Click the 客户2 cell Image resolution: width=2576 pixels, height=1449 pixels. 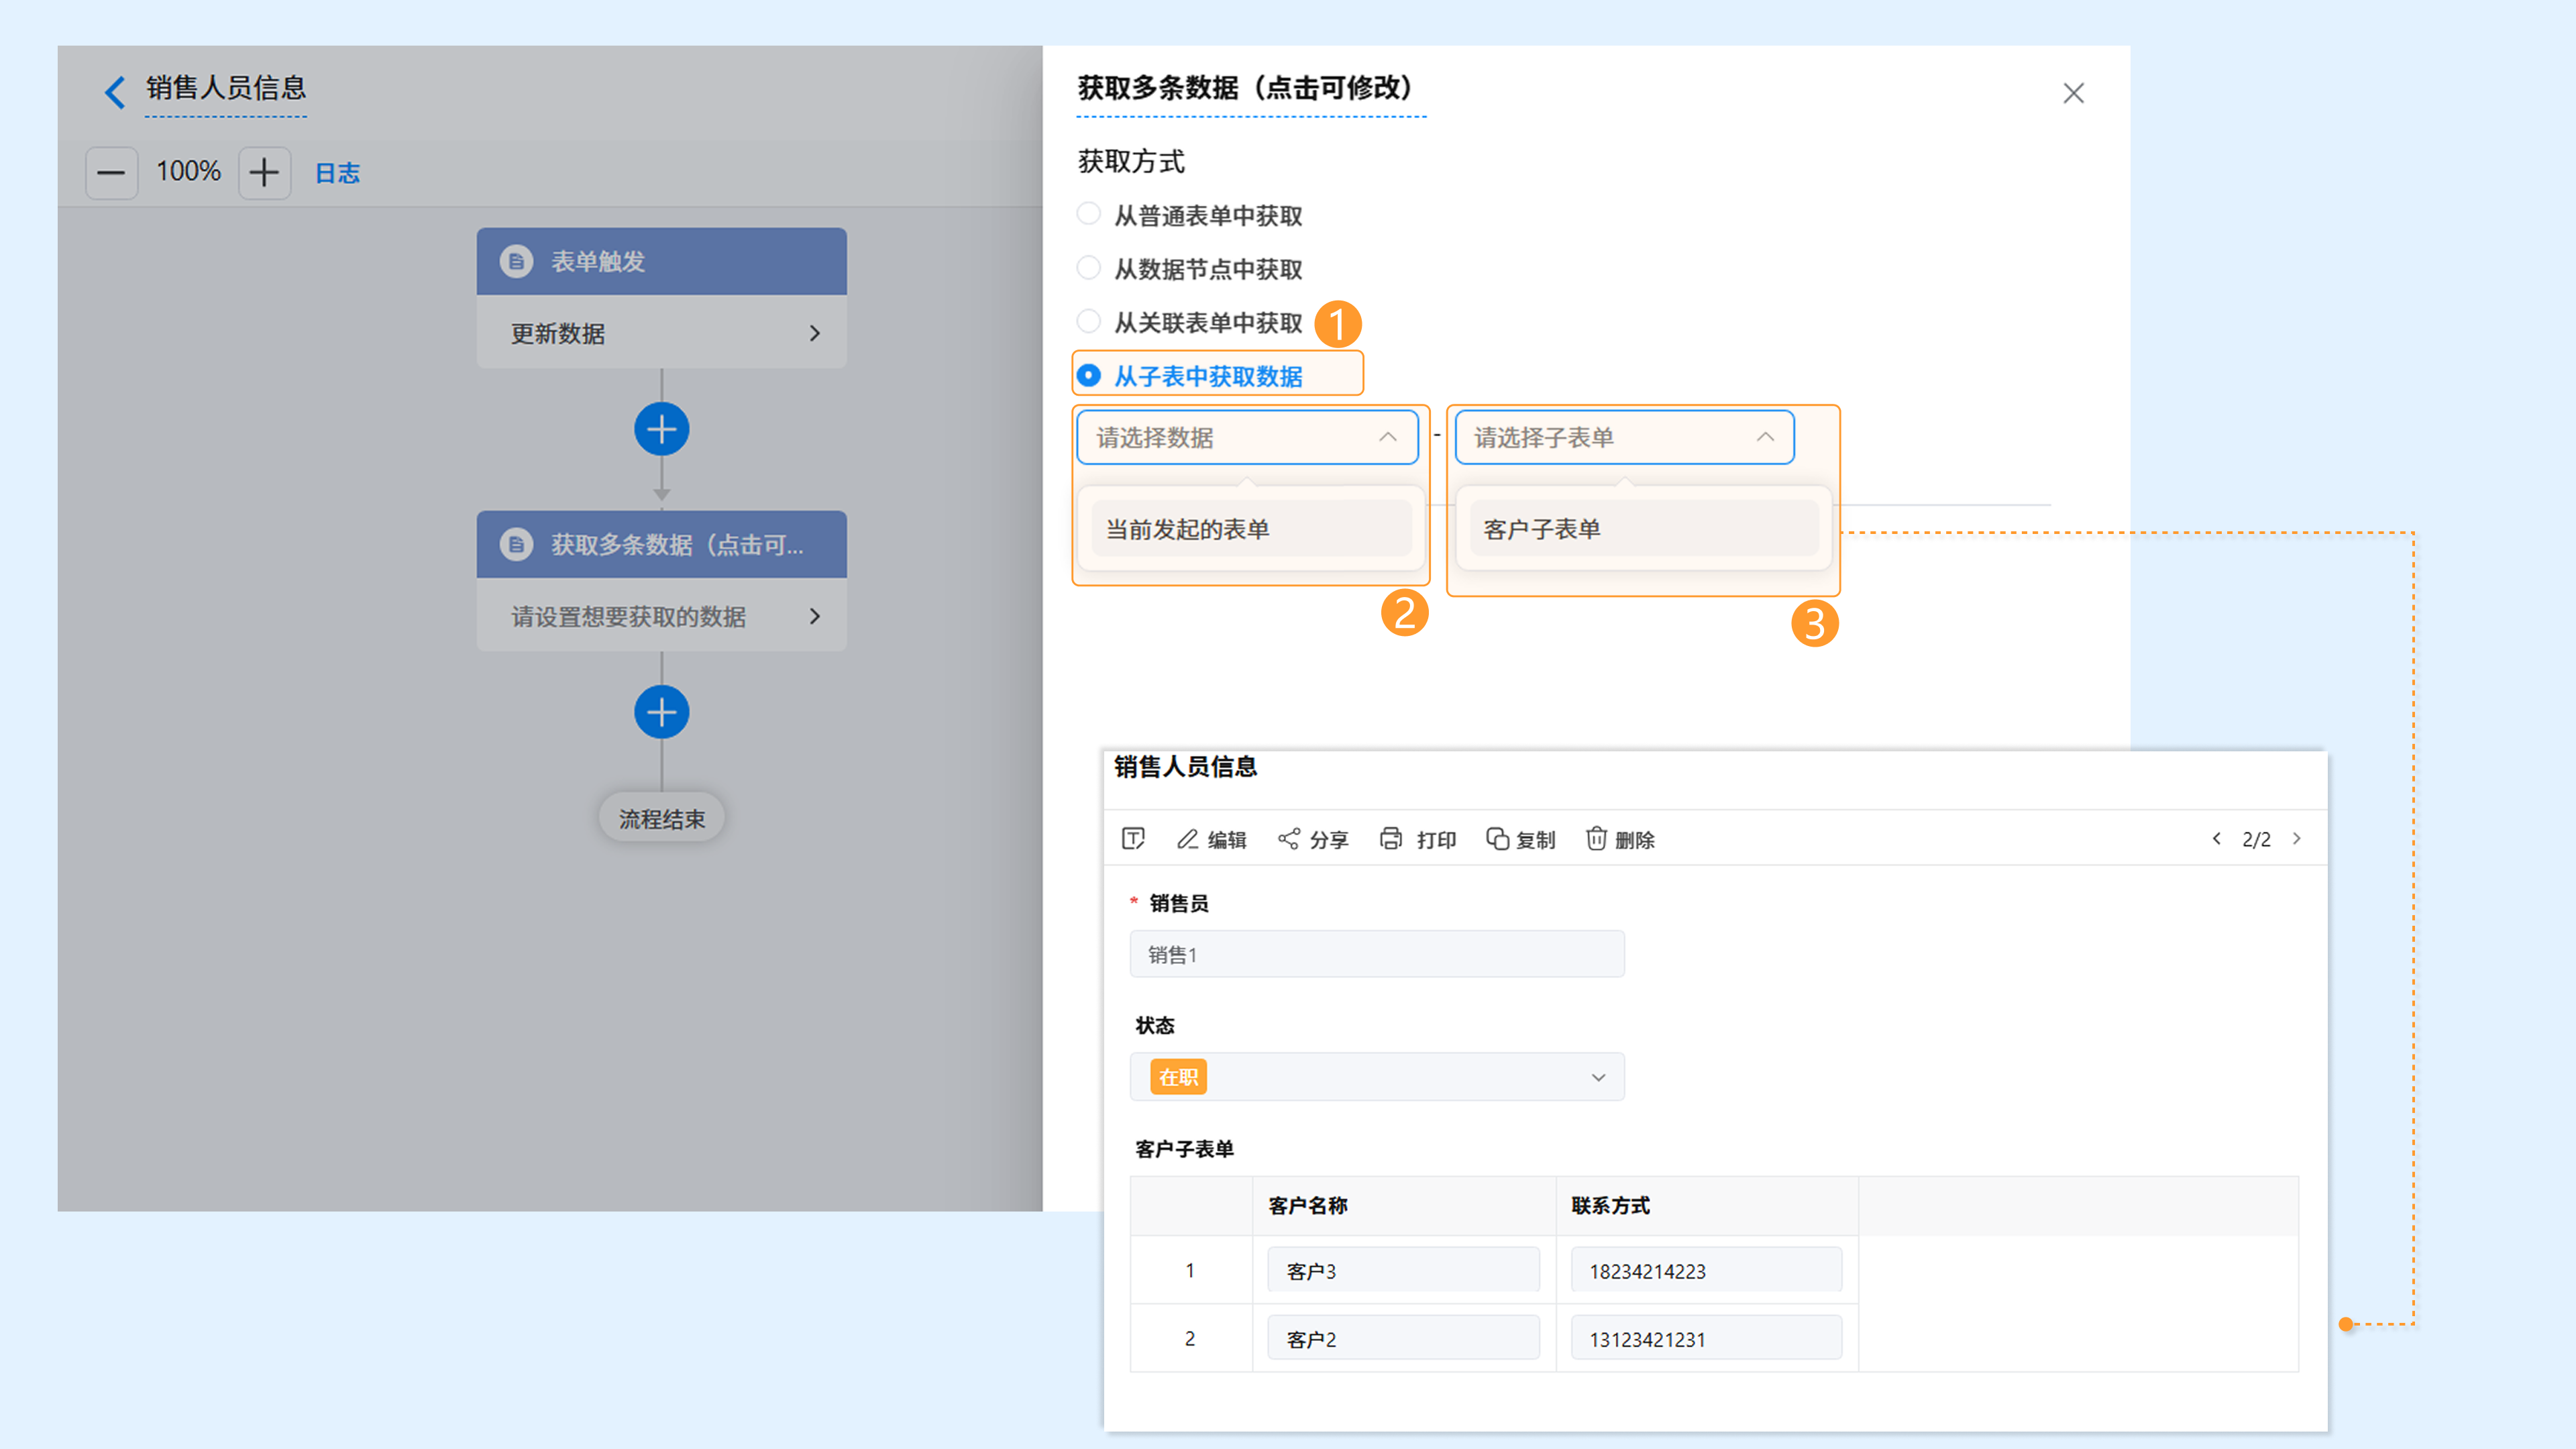(x=1403, y=1339)
